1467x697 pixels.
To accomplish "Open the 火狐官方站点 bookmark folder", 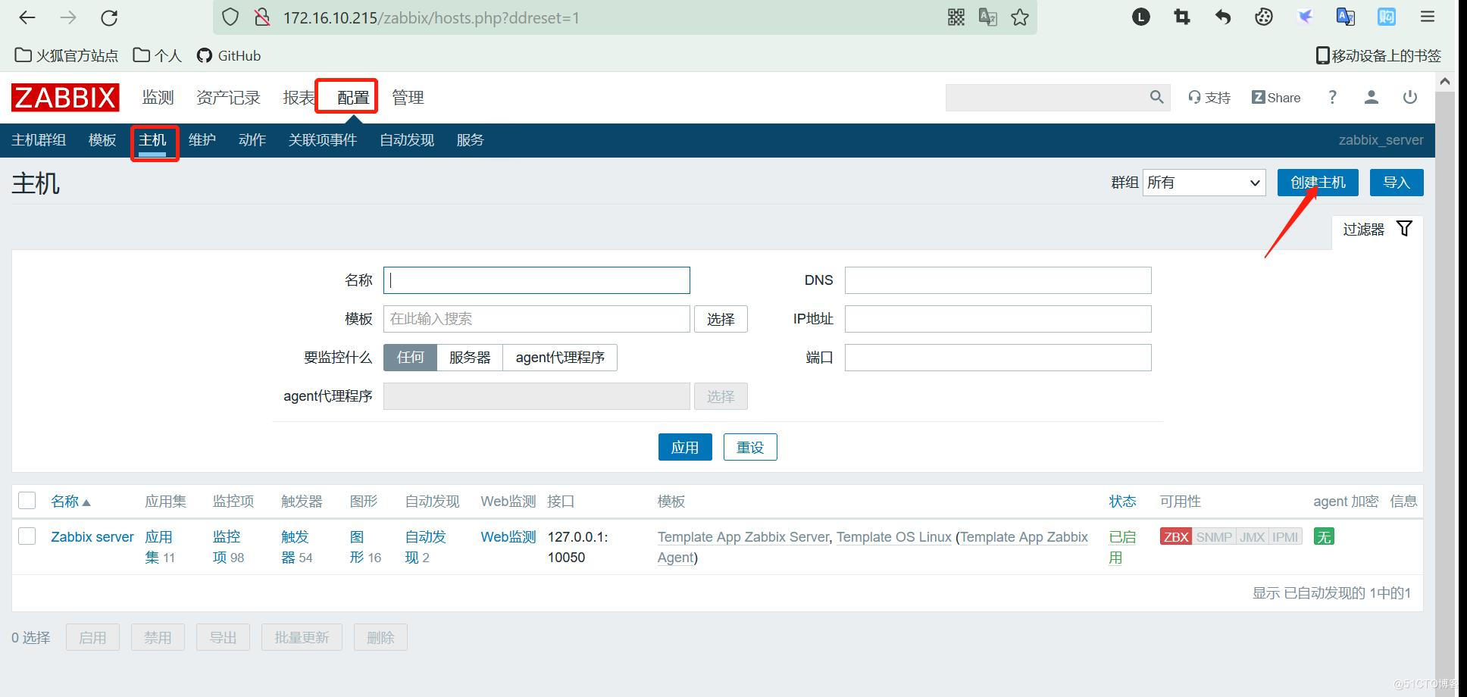I will (x=67, y=55).
